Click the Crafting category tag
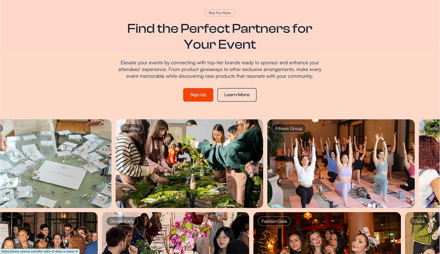This screenshot has width=440, height=254. point(132,128)
